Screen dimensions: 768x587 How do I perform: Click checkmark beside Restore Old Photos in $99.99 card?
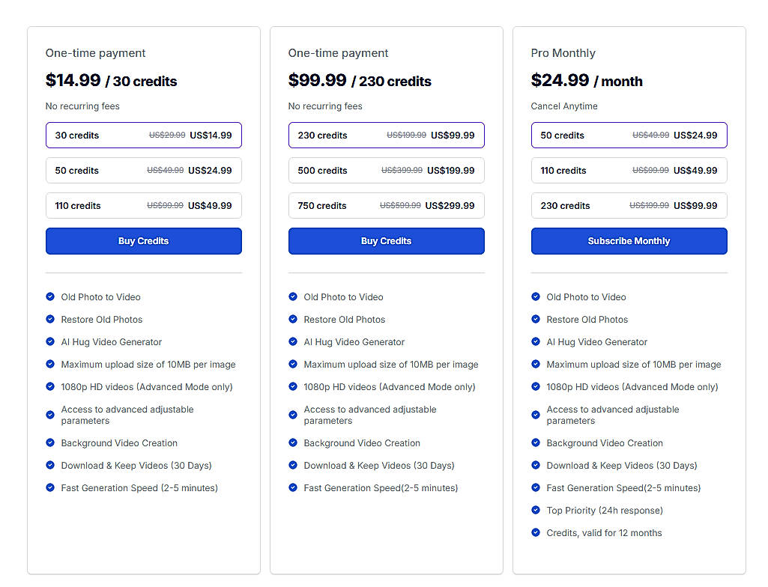[x=293, y=319]
